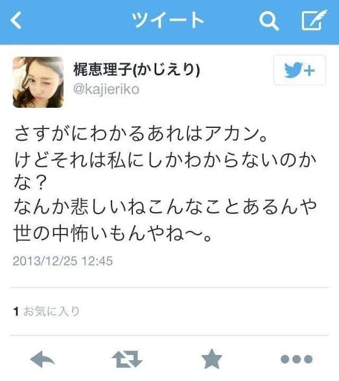Viewport: 339px width, 381px height.
Task: Select the display name 梶恵理子(かじえり)
Action: [x=137, y=69]
